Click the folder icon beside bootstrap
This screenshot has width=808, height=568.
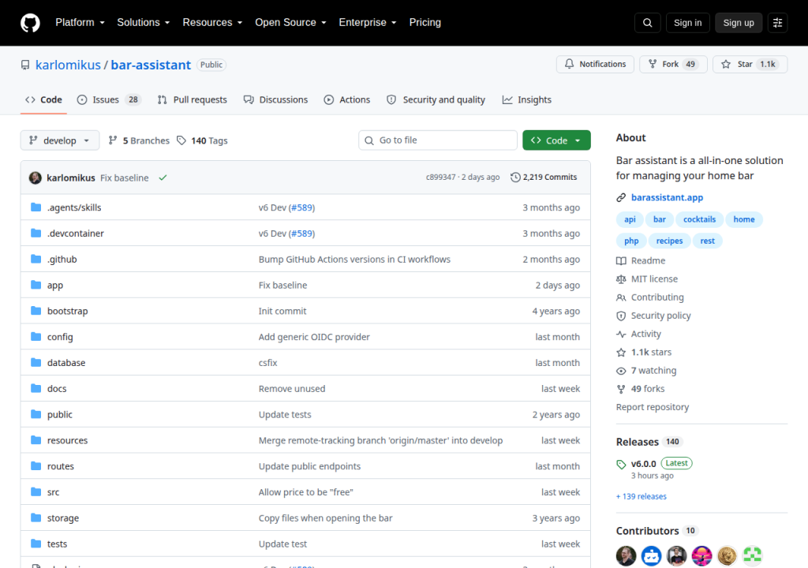pos(36,311)
